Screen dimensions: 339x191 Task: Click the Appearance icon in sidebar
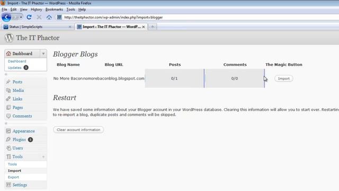tap(8, 131)
